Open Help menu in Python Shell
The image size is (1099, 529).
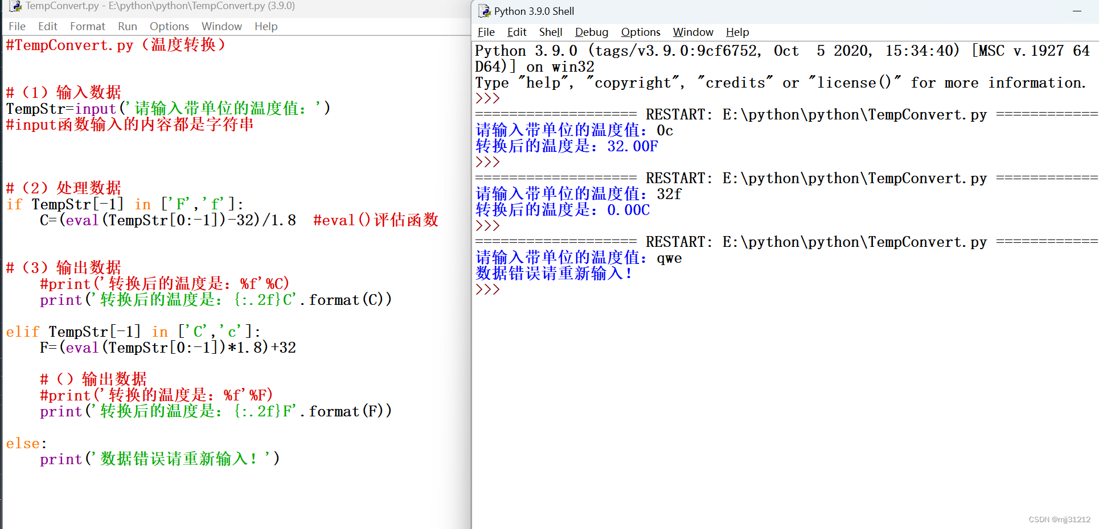tap(737, 32)
